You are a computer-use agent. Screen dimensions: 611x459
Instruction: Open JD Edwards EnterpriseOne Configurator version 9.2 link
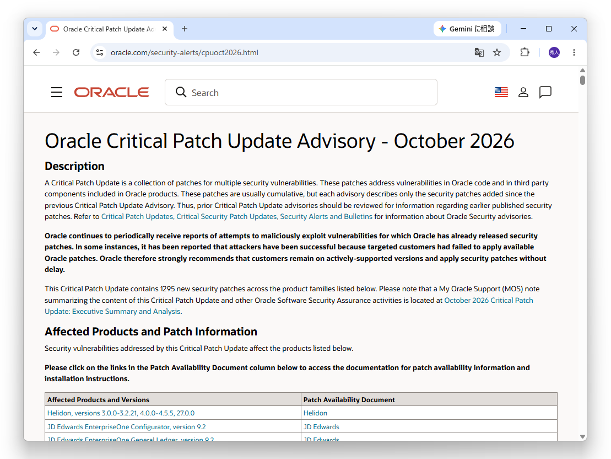pyautogui.click(x=126, y=427)
